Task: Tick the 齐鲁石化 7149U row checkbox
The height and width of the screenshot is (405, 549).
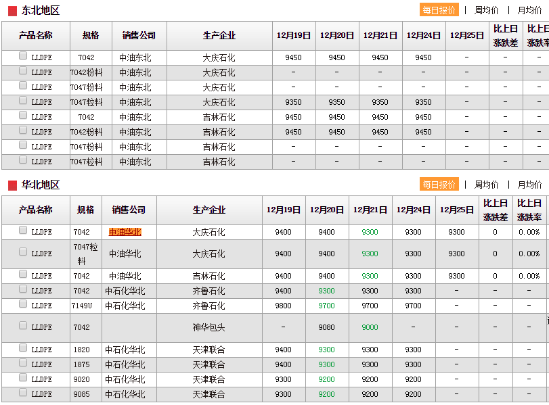Action: 23,304
